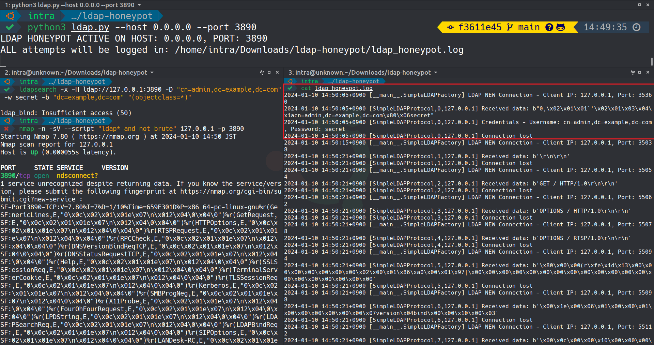Click 'Nmap scan report for 127.0.0.1' line

click(x=57, y=144)
